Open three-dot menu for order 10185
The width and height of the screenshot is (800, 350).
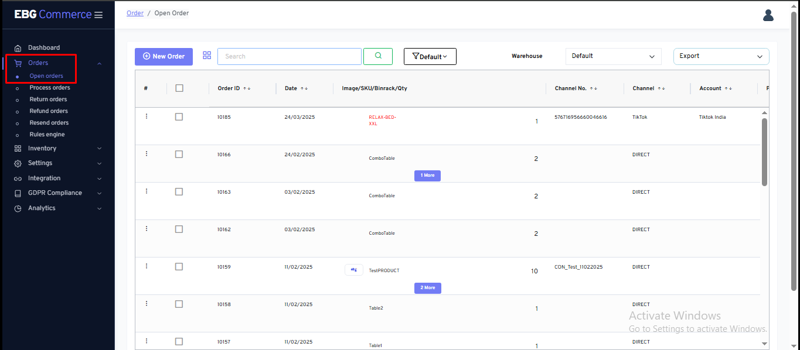[x=147, y=116]
